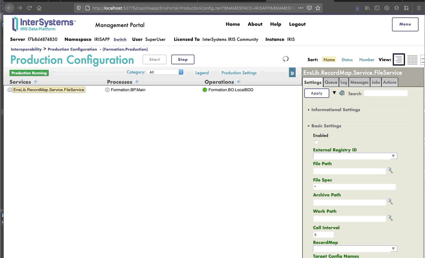Screen dimensions: 425x258
Task: Switch to list view icon
Action: 398,59
